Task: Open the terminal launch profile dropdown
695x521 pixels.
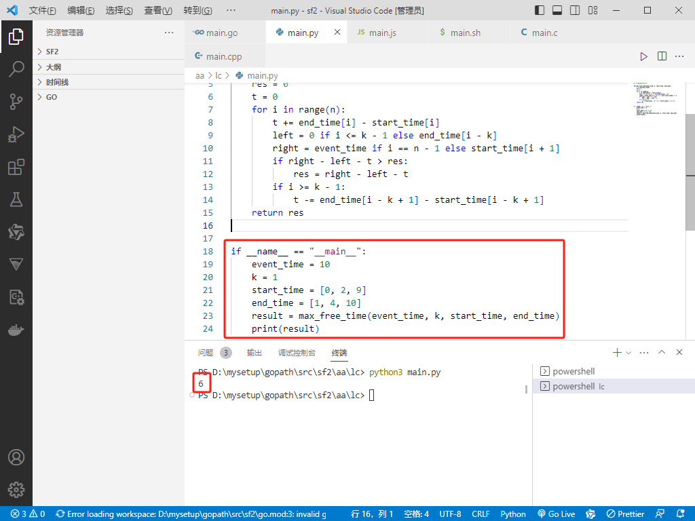Action: pyautogui.click(x=628, y=353)
